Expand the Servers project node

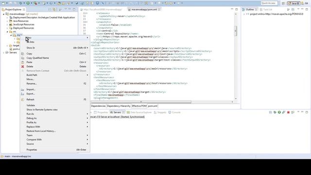(x=3, y=52)
